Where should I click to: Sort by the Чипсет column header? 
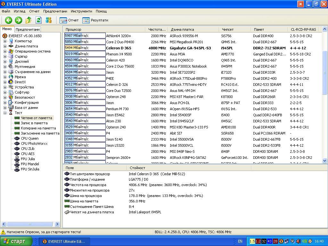[235, 29]
